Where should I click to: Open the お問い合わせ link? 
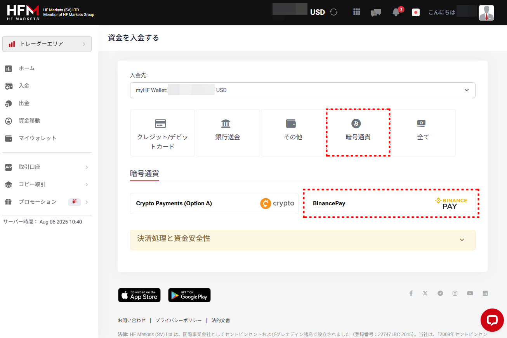[132, 321]
